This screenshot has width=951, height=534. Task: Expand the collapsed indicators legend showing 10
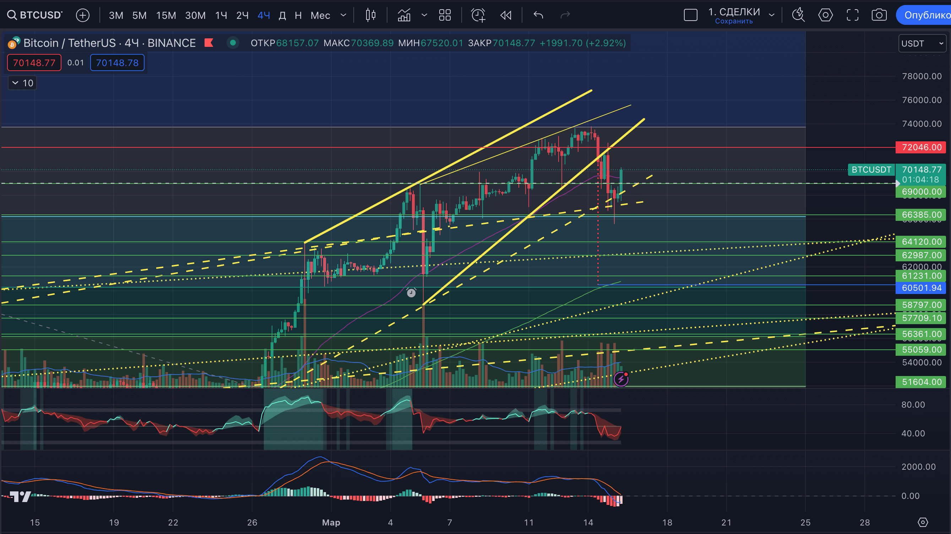pos(22,83)
